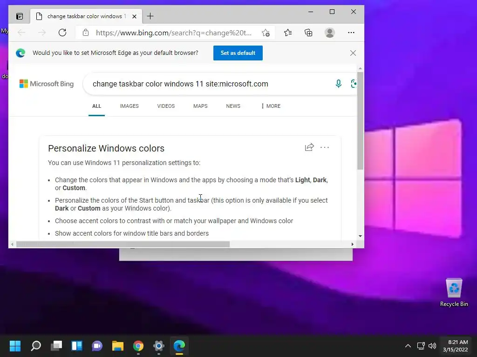Switch to MAPS results tab
This screenshot has height=357, width=477.
(x=200, y=106)
